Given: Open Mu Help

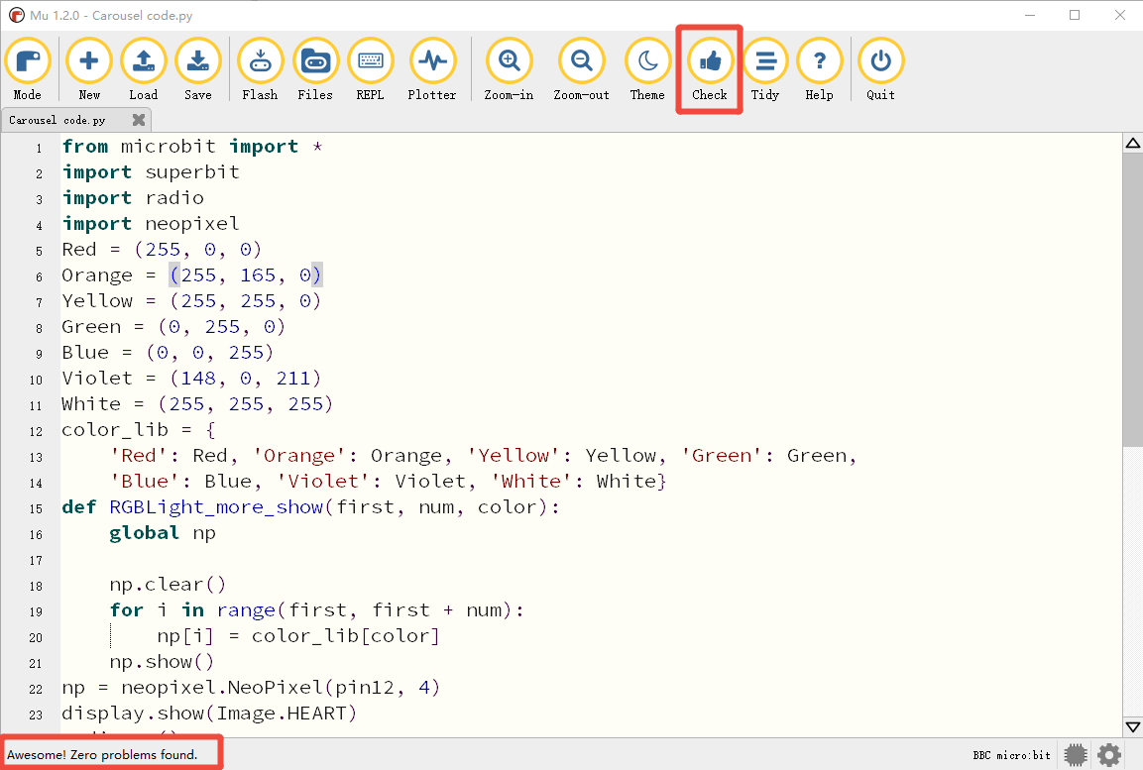Looking at the screenshot, I should click(820, 70).
